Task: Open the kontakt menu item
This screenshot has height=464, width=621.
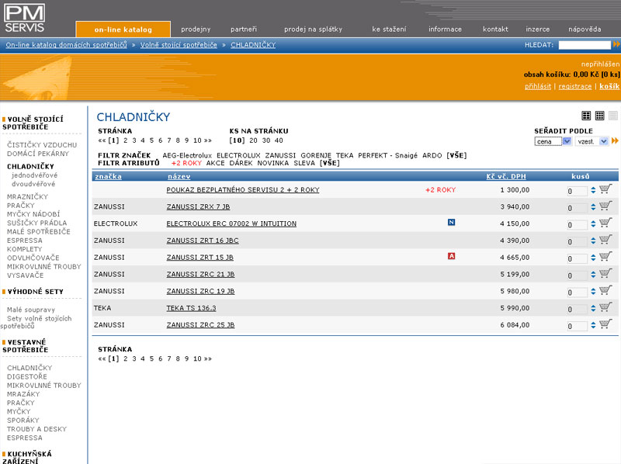Action: (x=495, y=29)
